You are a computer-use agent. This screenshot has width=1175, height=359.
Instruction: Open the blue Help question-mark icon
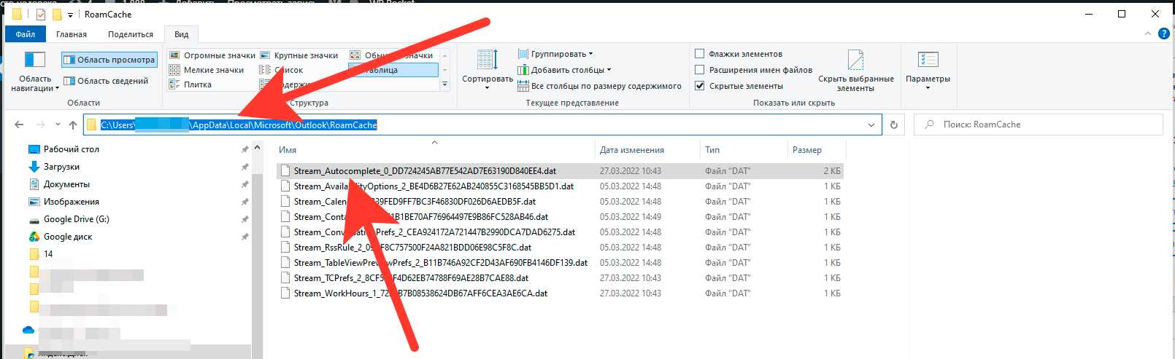coord(1164,33)
